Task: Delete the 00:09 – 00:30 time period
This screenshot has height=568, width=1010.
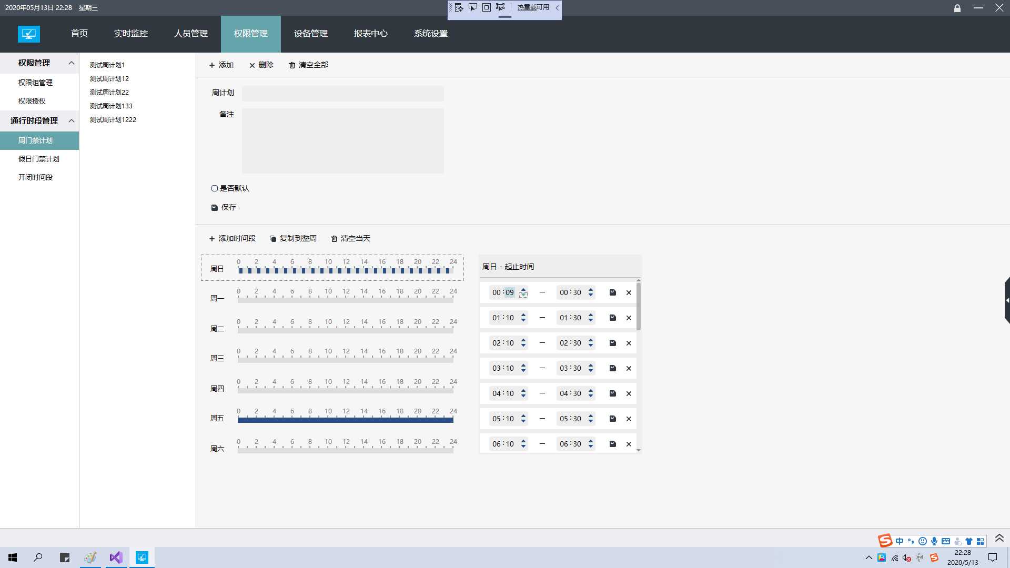Action: coord(629,292)
